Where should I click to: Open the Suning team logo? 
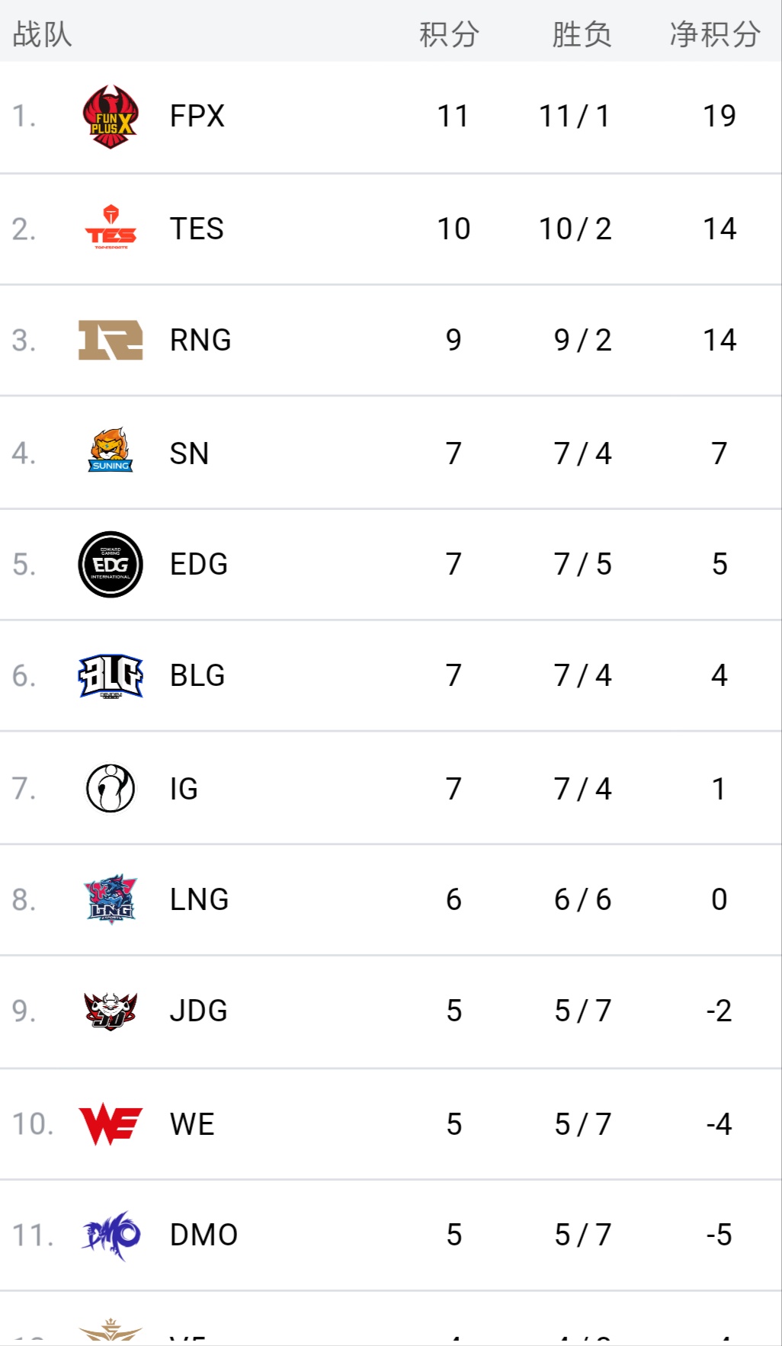[x=111, y=452]
